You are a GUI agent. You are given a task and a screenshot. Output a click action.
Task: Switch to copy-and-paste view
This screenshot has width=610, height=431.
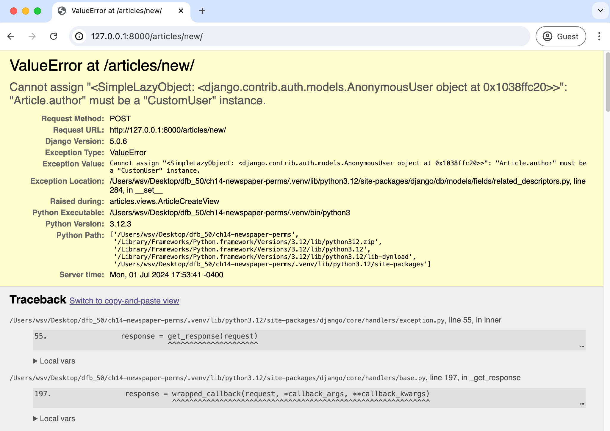pyautogui.click(x=124, y=301)
